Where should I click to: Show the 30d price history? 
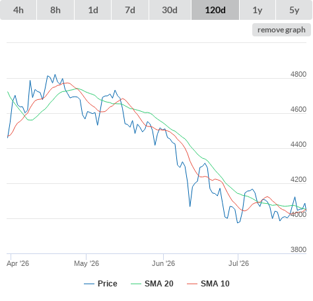pyautogui.click(x=170, y=10)
